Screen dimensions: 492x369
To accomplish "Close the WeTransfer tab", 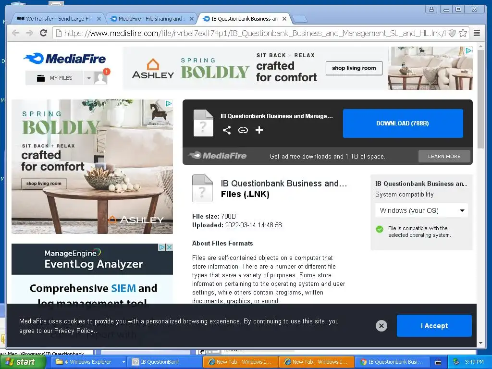I will (x=99, y=19).
